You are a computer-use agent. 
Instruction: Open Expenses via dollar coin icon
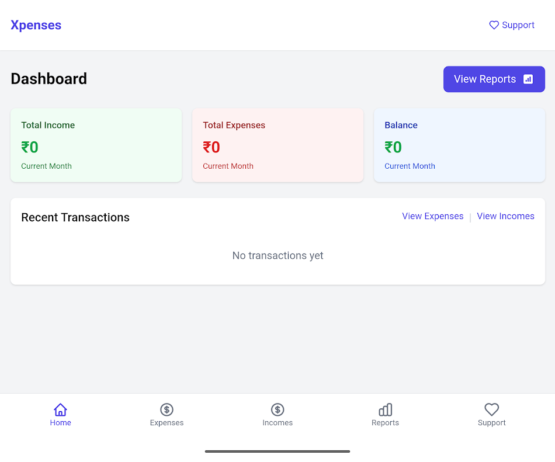[166, 409]
